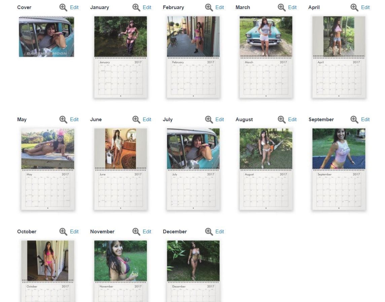Click the zoom icon beside April

point(354,7)
